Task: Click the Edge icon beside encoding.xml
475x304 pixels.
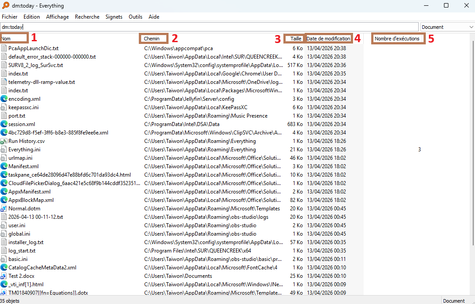Action: click(4, 99)
